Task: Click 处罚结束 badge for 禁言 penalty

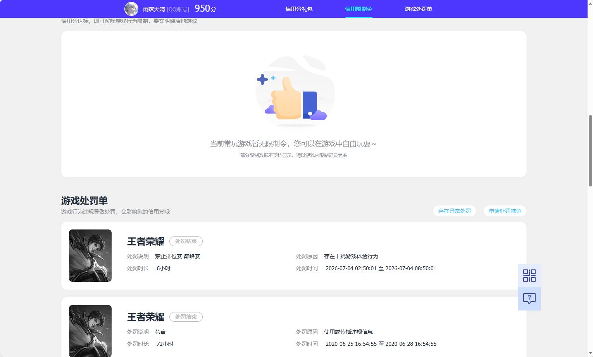Action: [x=186, y=317]
